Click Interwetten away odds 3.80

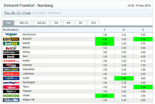coord(143,70)
